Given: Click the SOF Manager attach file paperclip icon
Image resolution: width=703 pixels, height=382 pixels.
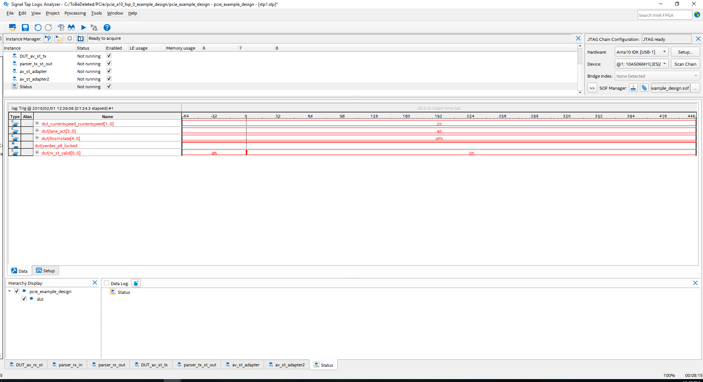Looking at the screenshot, I should pyautogui.click(x=644, y=88).
